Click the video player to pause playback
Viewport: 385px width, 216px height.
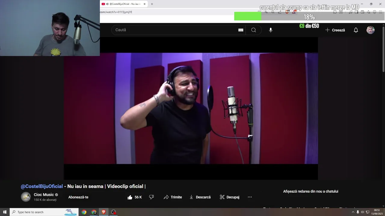coord(191,108)
